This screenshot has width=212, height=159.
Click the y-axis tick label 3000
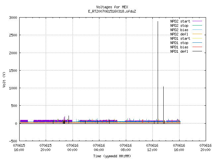[13, 18]
